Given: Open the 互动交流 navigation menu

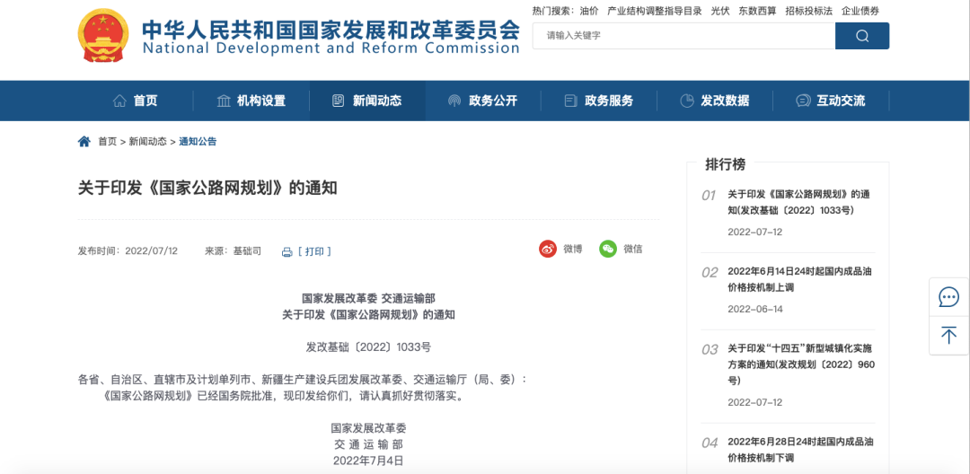Looking at the screenshot, I should [830, 101].
